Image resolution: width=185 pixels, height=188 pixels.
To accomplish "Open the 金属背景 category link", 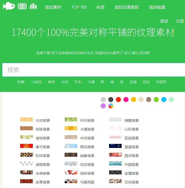I will click(x=131, y=173).
